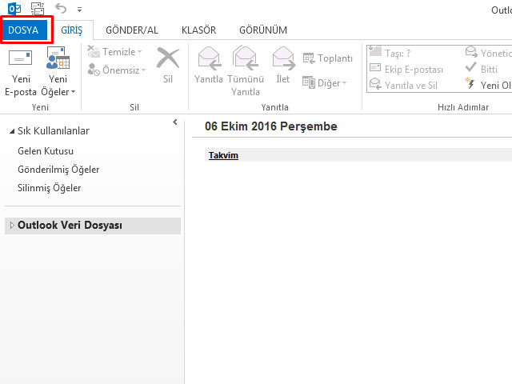Click the Takvim link

point(223,155)
